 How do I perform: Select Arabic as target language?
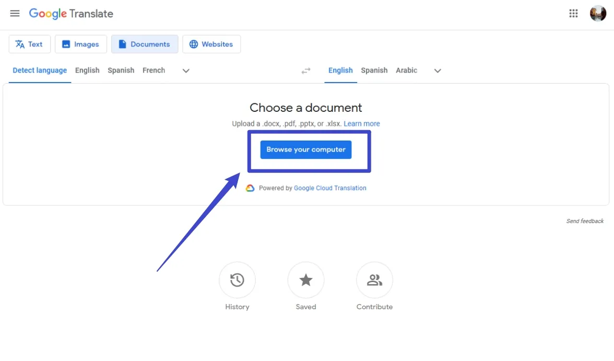tap(407, 70)
